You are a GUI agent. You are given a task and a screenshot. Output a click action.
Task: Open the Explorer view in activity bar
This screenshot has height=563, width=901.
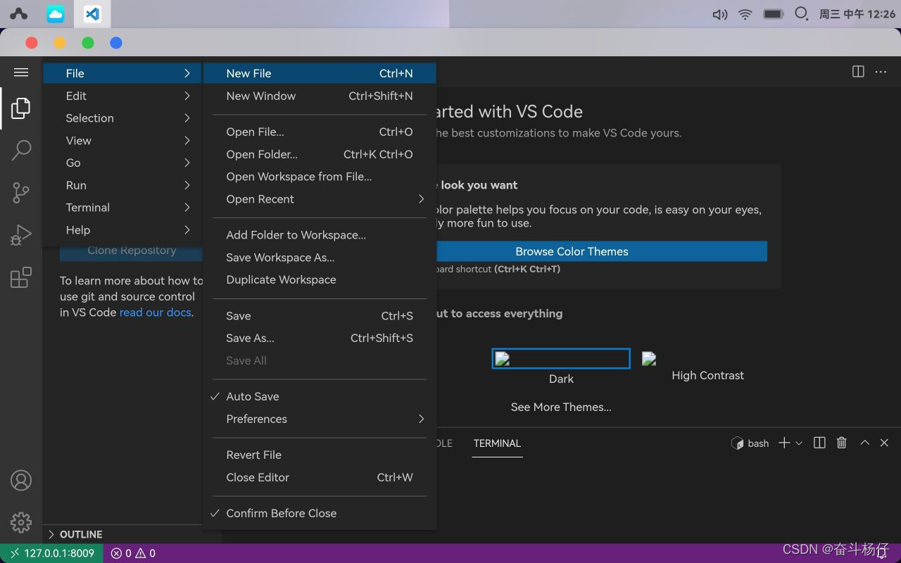21,108
